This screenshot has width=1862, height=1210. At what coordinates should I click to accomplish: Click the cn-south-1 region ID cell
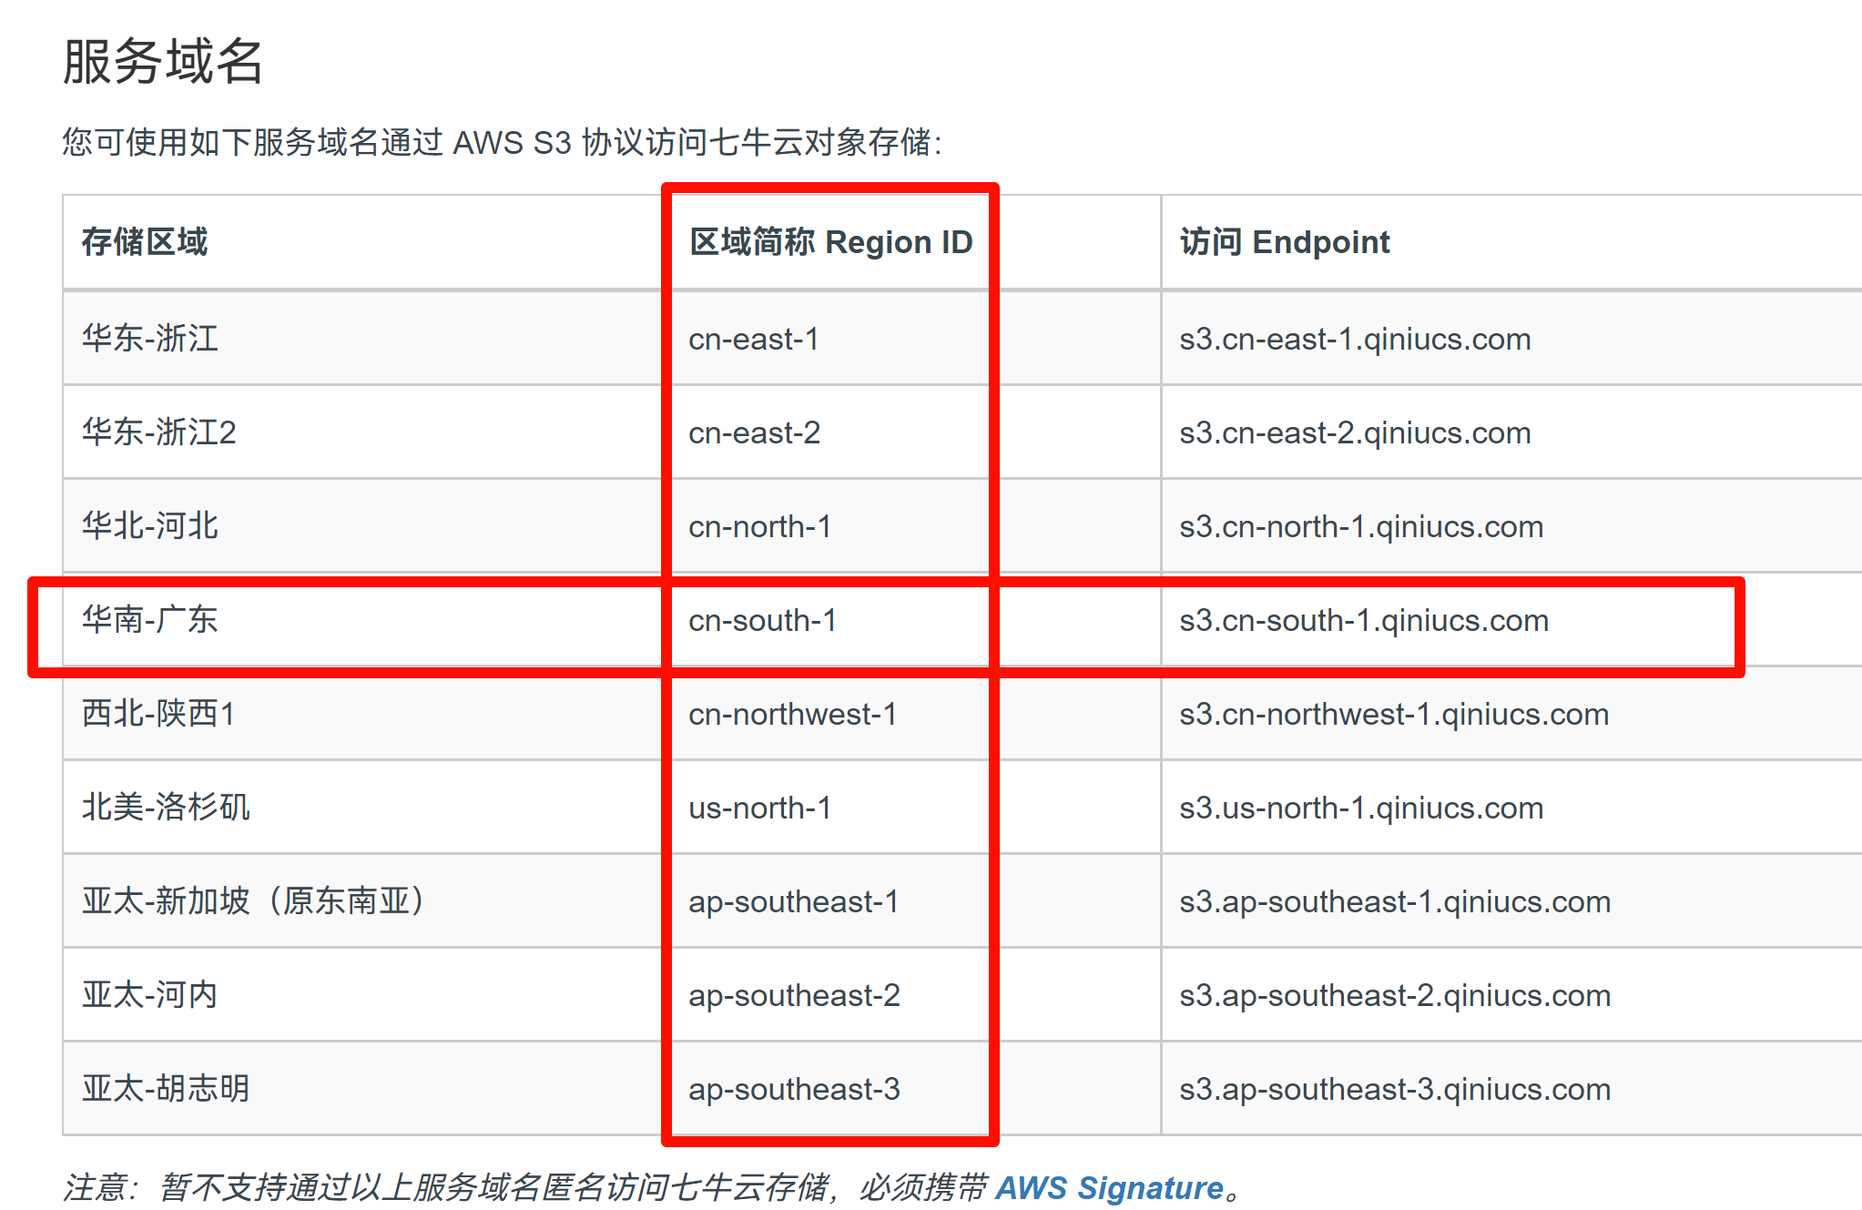click(762, 621)
